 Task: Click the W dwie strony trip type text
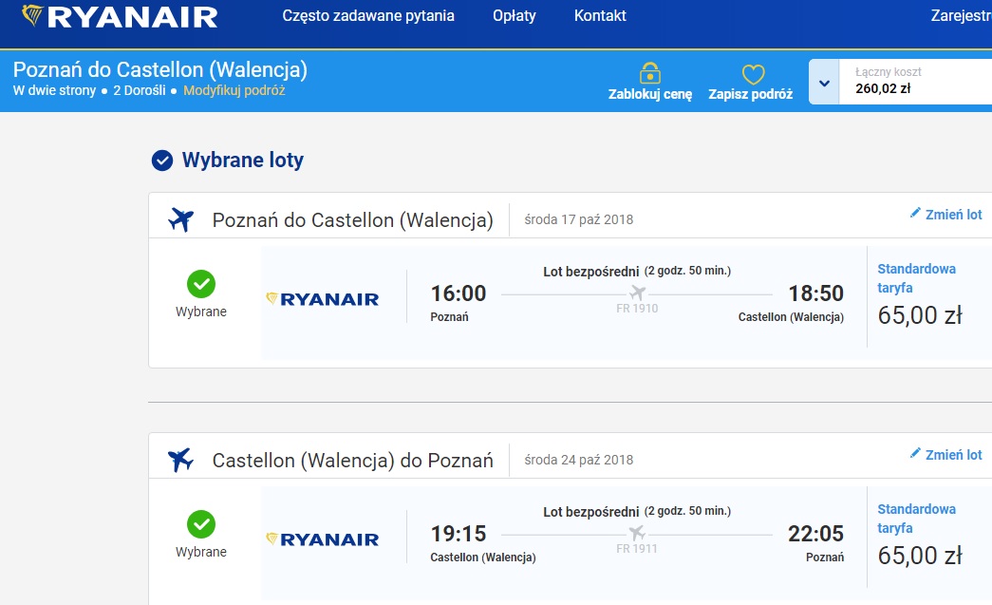(x=54, y=90)
